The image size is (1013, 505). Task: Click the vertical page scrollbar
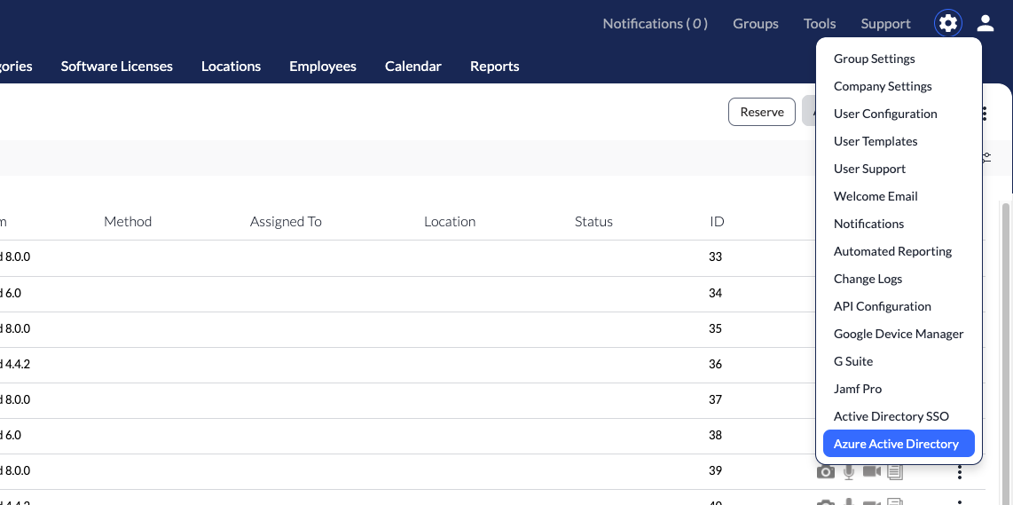pyautogui.click(x=1005, y=352)
